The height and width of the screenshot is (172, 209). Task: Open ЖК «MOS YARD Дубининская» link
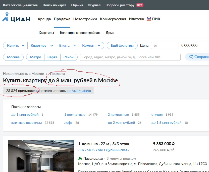pyautogui.click(x=103, y=150)
